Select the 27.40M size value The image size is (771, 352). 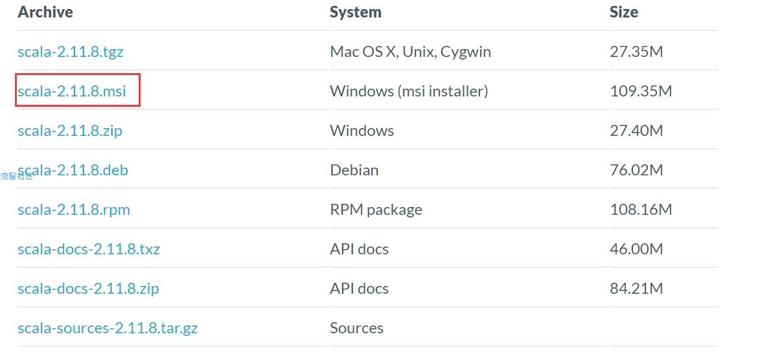[x=637, y=131]
